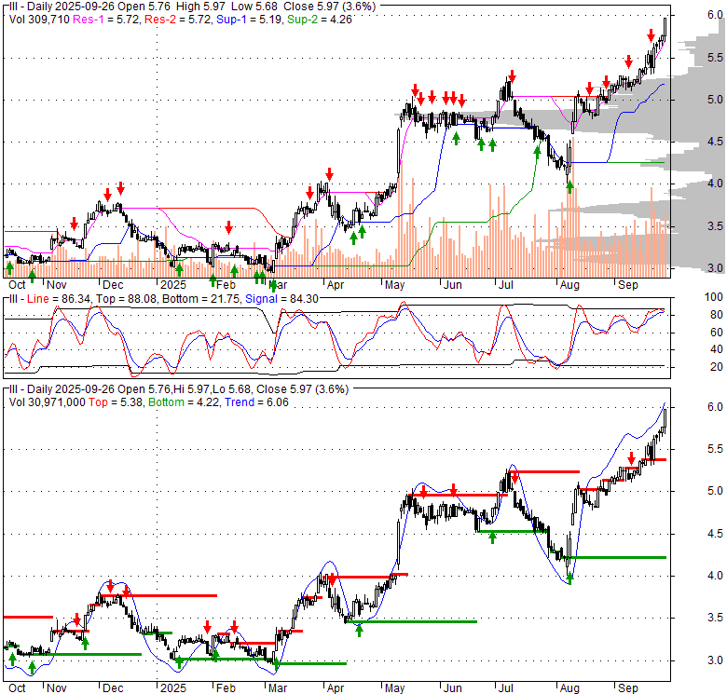
Task: Click the 'Res-2 = 5.72' red legend label
Action: tap(179, 20)
